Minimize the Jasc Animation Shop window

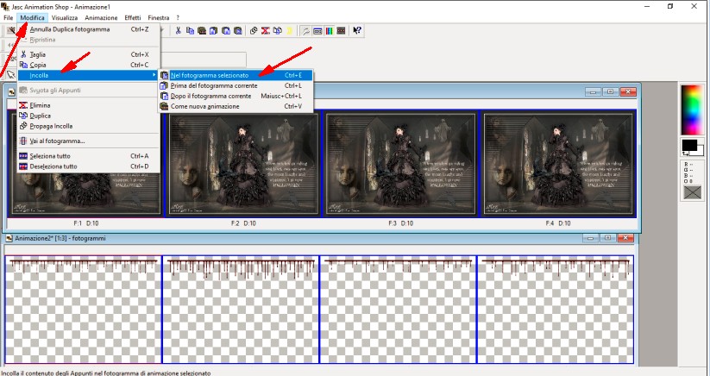point(647,6)
